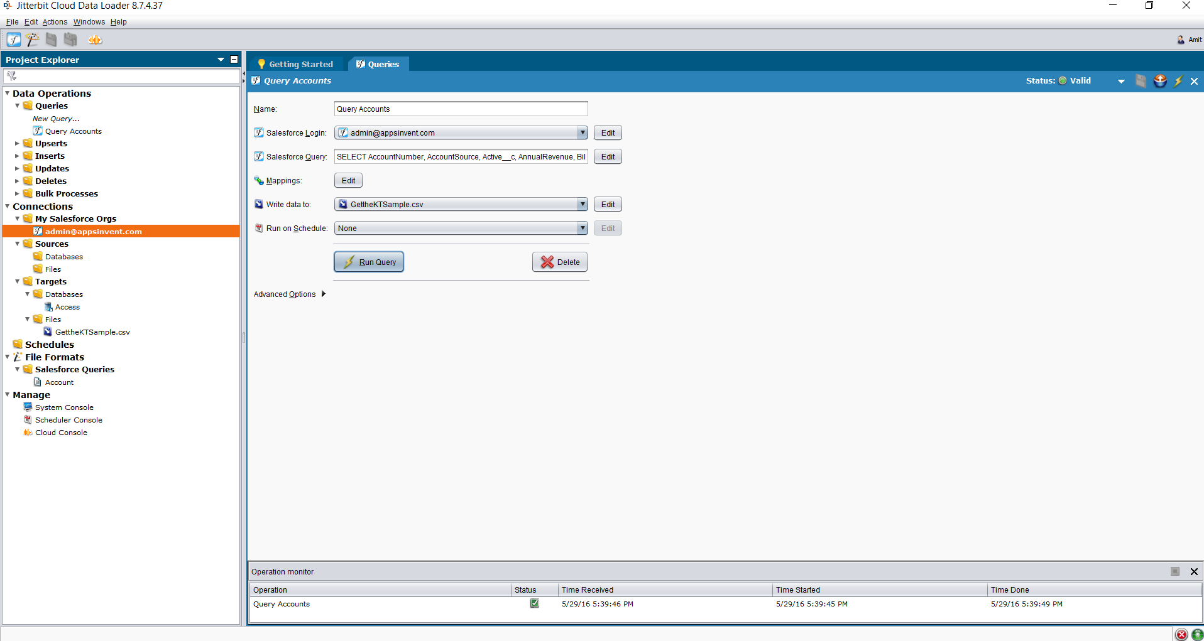Open the wizard wand toolbar icon

[x=33, y=40]
